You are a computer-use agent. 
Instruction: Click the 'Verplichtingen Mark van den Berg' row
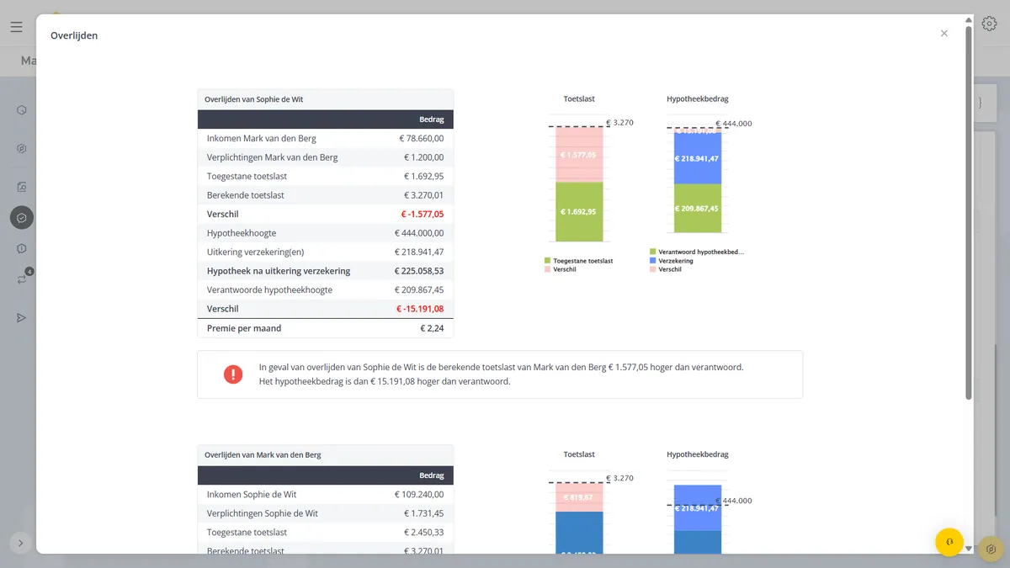tap(325, 157)
